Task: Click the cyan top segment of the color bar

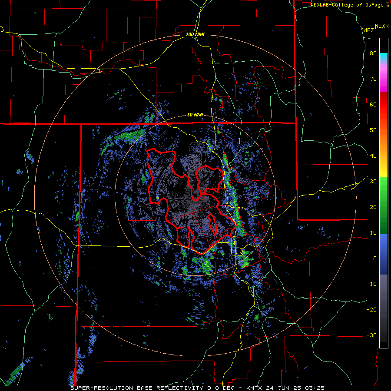Action: click(x=384, y=56)
